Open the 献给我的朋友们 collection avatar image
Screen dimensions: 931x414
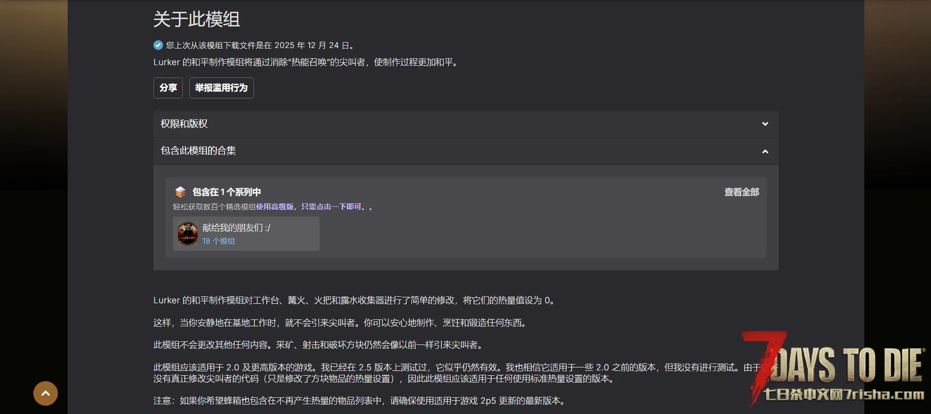point(188,234)
